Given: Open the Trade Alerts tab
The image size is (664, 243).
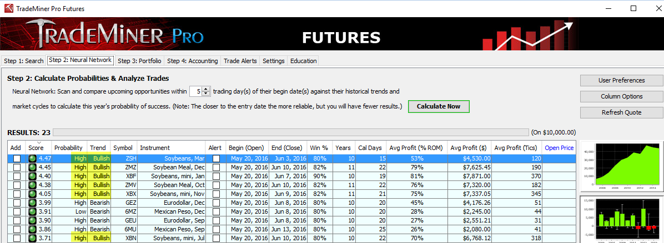Looking at the screenshot, I should pos(240,61).
